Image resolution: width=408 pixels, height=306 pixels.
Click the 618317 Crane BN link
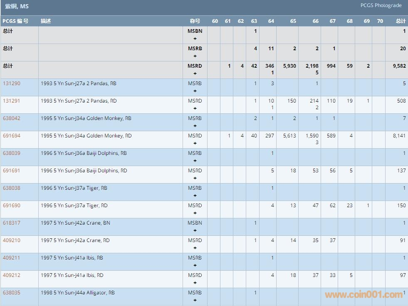tap(11, 223)
